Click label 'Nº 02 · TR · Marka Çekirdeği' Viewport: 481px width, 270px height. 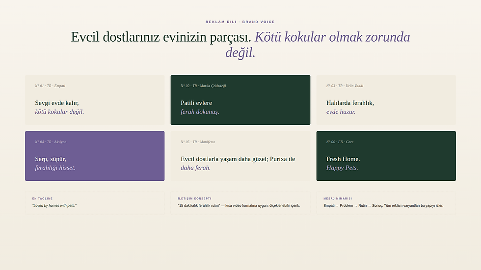[x=203, y=86]
